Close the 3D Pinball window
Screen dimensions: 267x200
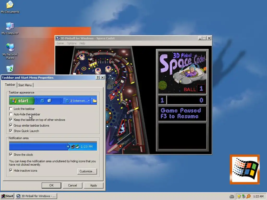click(x=209, y=38)
